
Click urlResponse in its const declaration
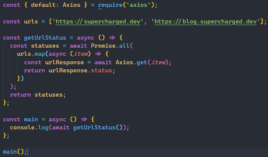point(65,62)
